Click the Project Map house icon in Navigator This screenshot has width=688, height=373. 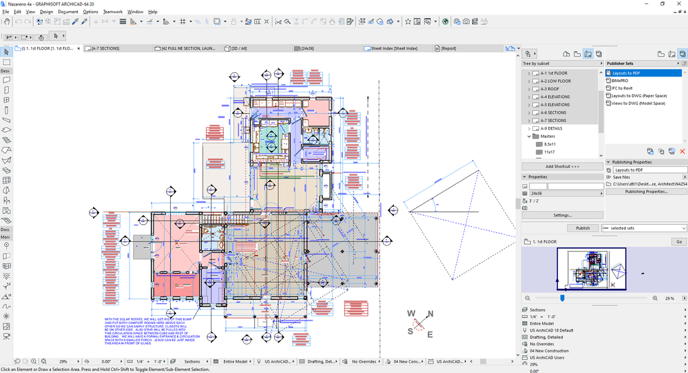click(567, 54)
